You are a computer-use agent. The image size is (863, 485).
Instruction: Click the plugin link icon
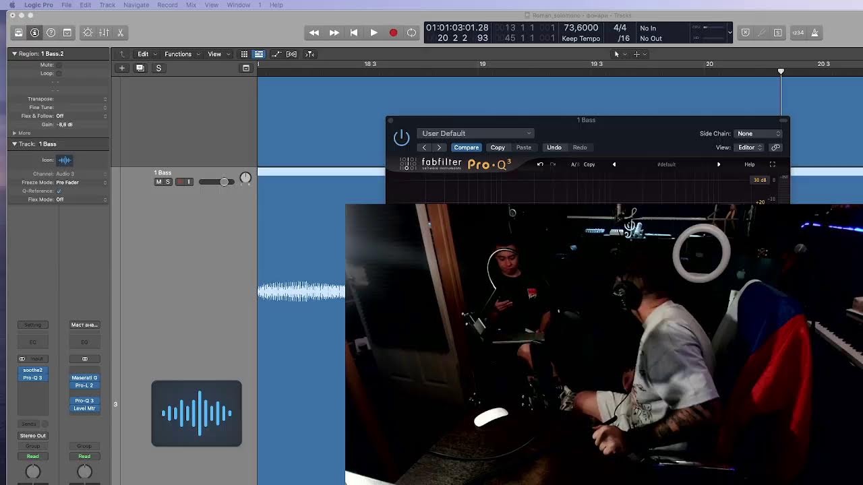tap(776, 148)
